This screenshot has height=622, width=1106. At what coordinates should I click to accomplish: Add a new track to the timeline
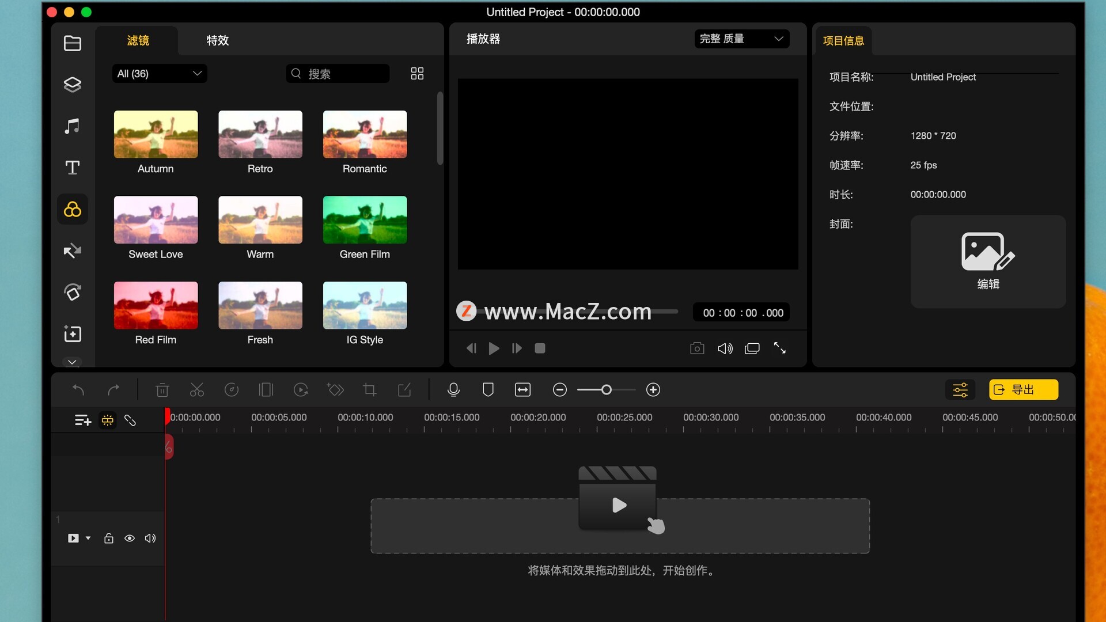click(x=83, y=421)
